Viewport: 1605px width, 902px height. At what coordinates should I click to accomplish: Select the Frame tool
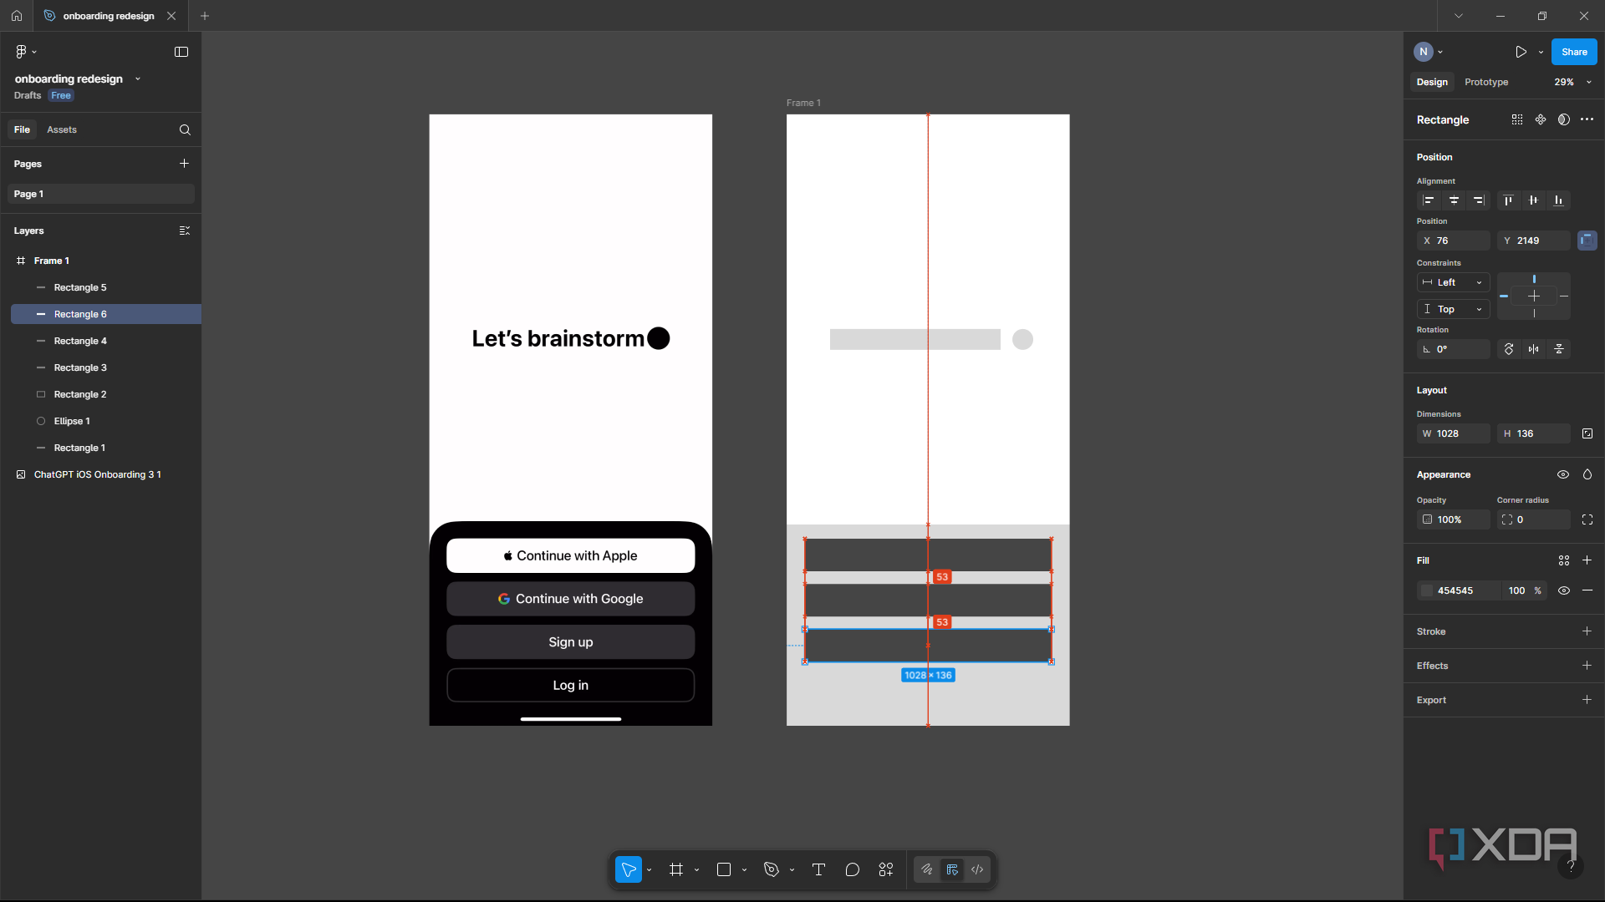tap(676, 869)
